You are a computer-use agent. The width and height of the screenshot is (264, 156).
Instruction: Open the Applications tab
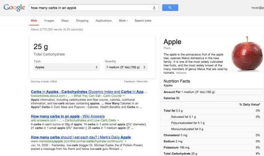(104, 20)
